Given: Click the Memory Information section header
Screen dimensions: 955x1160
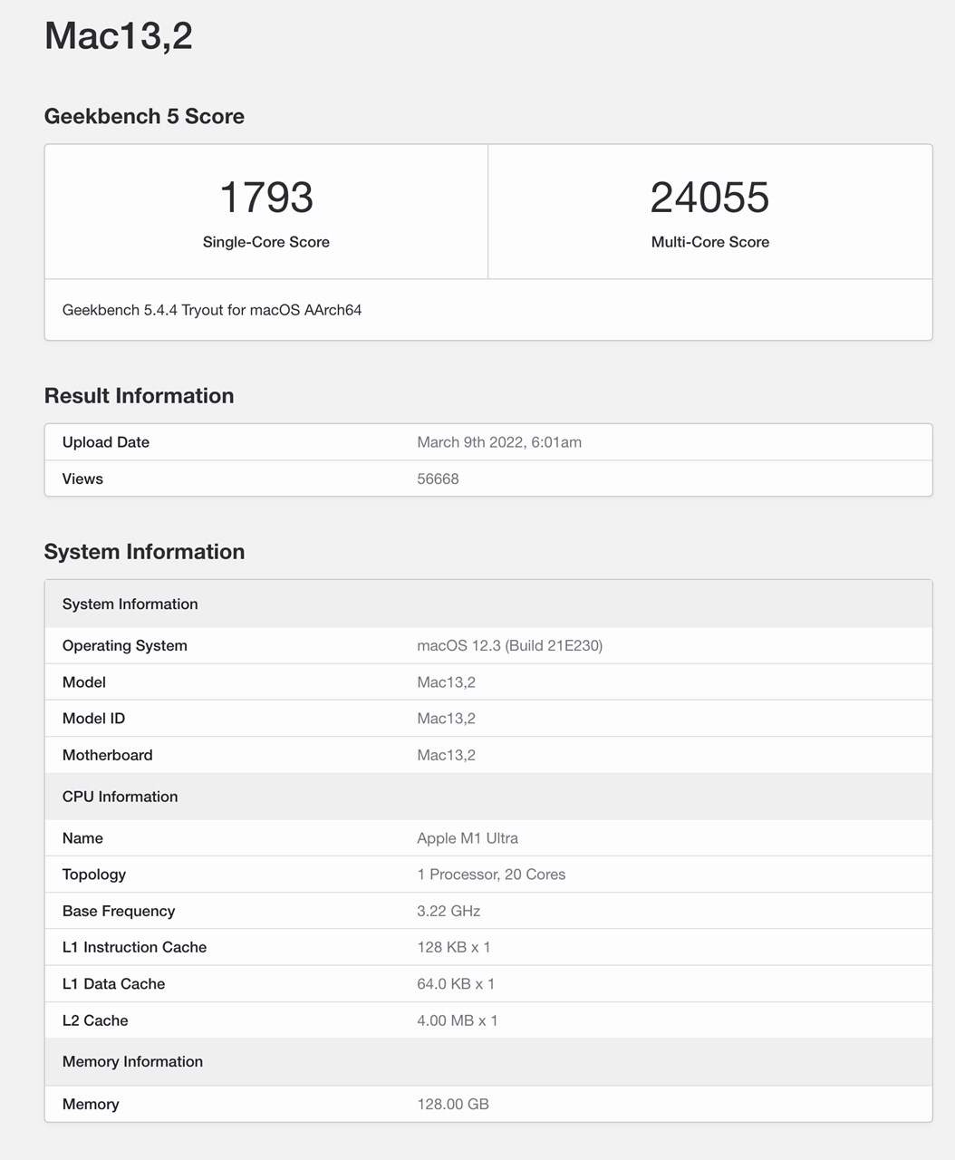Looking at the screenshot, I should 132,1061.
